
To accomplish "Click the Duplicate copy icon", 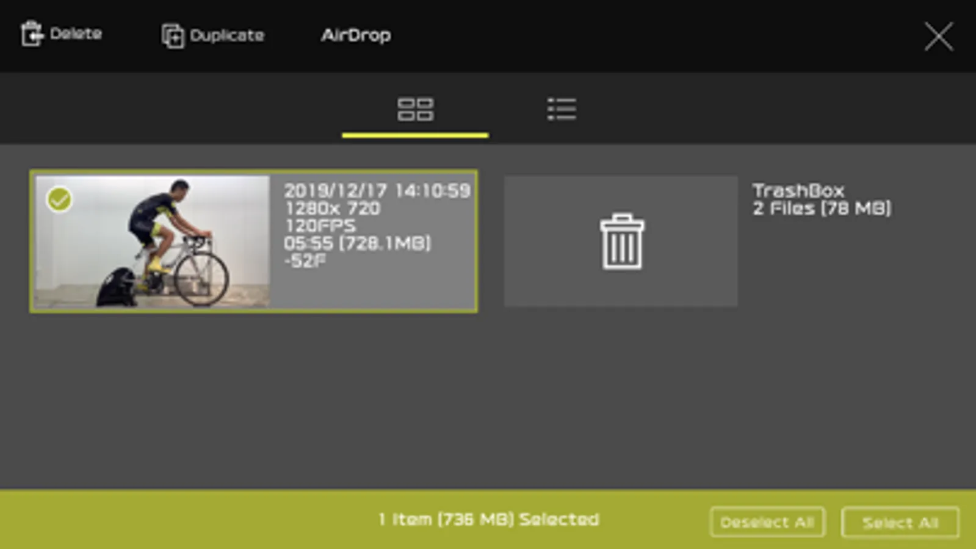I will pos(173,36).
